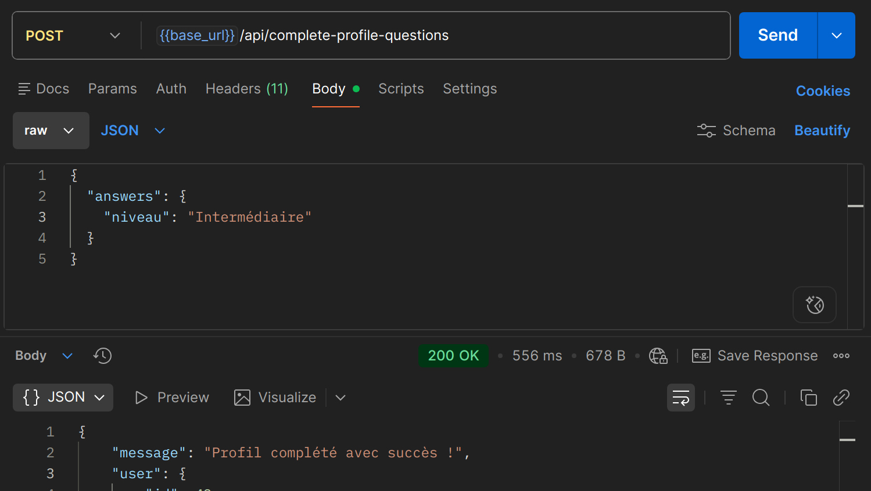This screenshot has width=871, height=491.
Task: Switch to the Params tab
Action: (113, 89)
